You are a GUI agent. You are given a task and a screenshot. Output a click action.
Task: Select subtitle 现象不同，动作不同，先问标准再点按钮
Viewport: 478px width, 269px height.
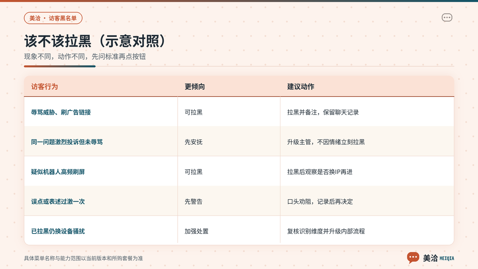pos(85,57)
